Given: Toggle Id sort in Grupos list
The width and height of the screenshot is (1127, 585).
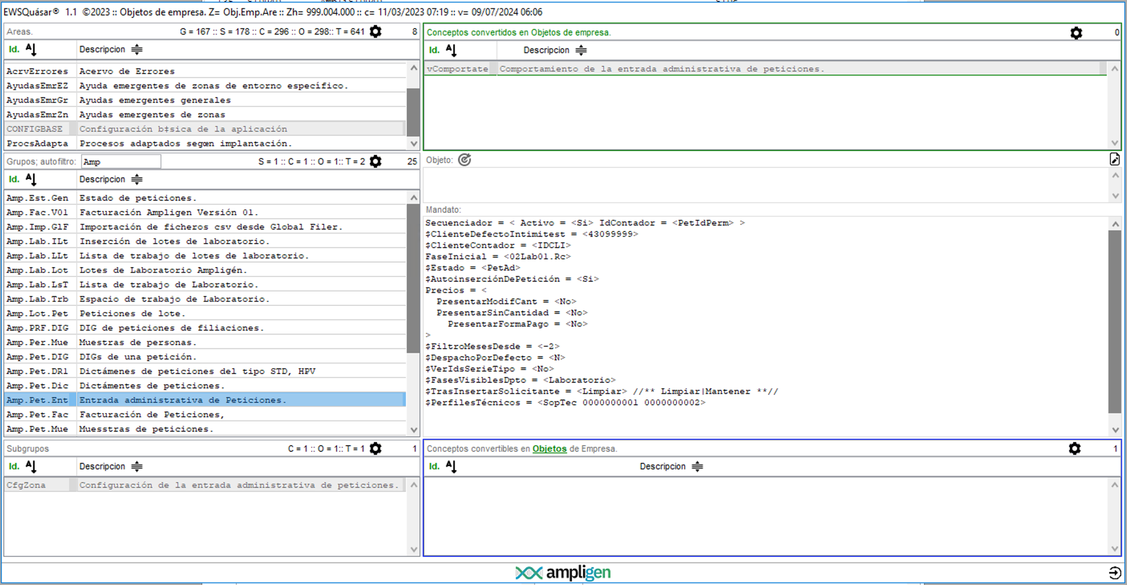Looking at the screenshot, I should 31,180.
